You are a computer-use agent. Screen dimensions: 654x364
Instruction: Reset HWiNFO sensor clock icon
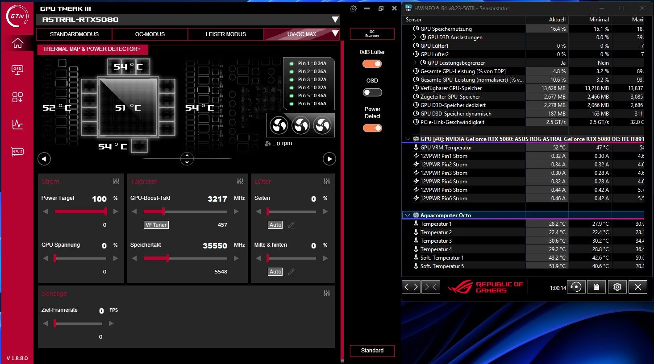pyautogui.click(x=576, y=287)
